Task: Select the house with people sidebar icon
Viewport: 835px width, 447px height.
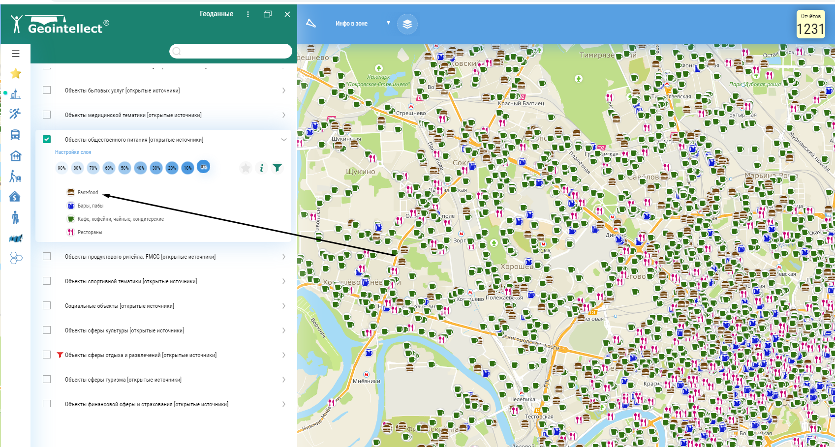Action: coord(16,156)
